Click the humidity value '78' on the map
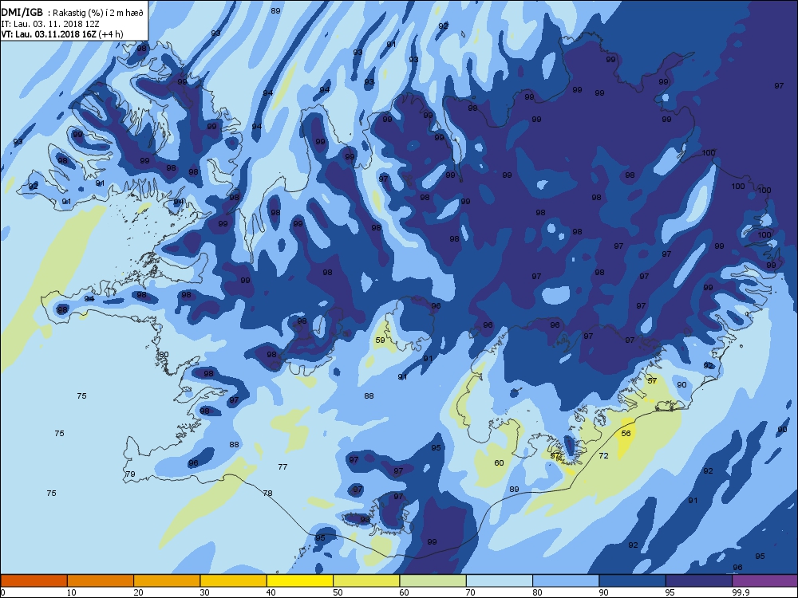This screenshot has height=598, width=798. click(x=267, y=494)
